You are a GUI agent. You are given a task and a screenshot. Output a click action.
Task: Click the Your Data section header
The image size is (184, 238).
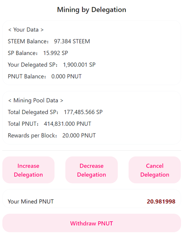(26, 30)
